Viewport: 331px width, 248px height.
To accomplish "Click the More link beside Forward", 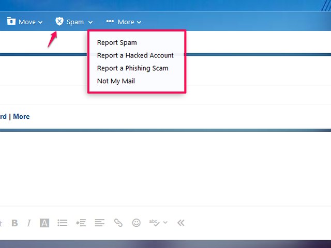I will [21, 116].
